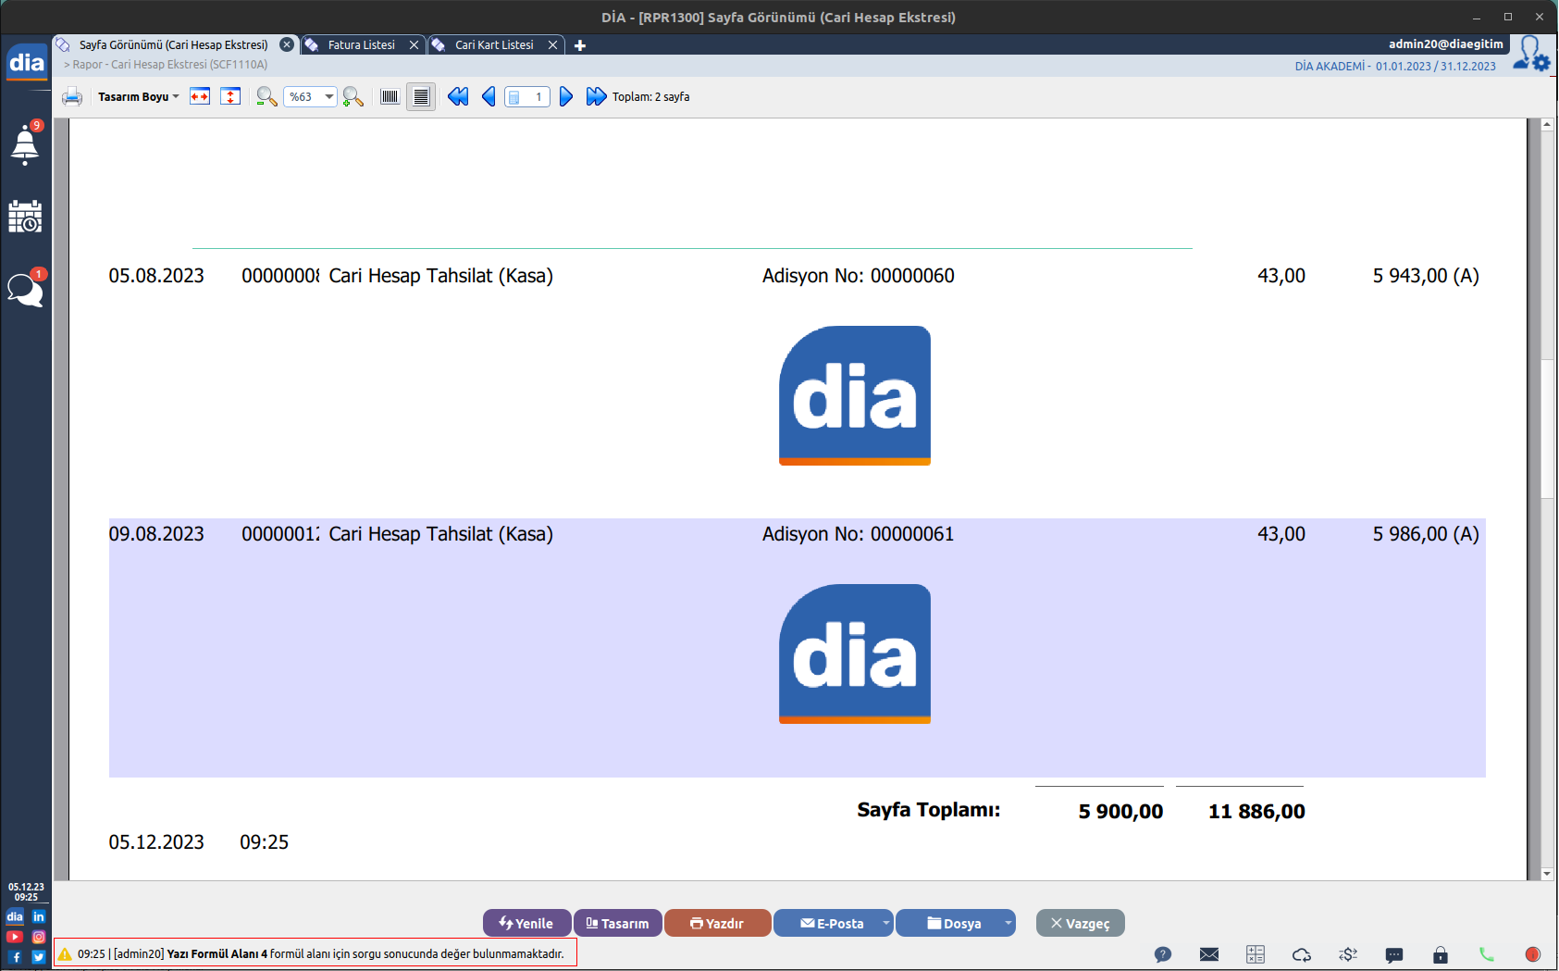
Task: Click the printer icon in toolbar
Action: [x=72, y=97]
